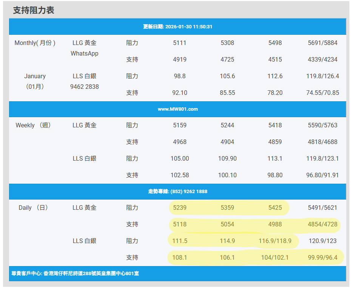Select the Monthly(月份) row label

pyautogui.click(x=35, y=43)
